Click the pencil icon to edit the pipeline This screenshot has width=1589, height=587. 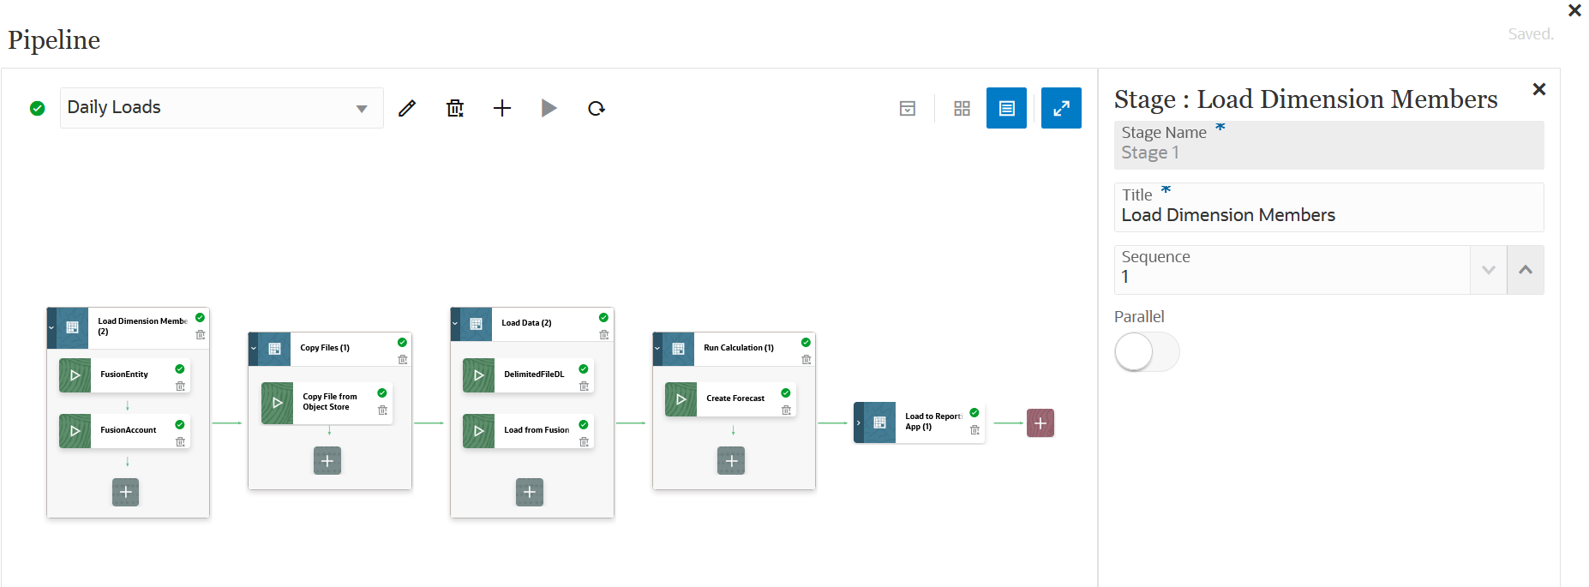406,107
